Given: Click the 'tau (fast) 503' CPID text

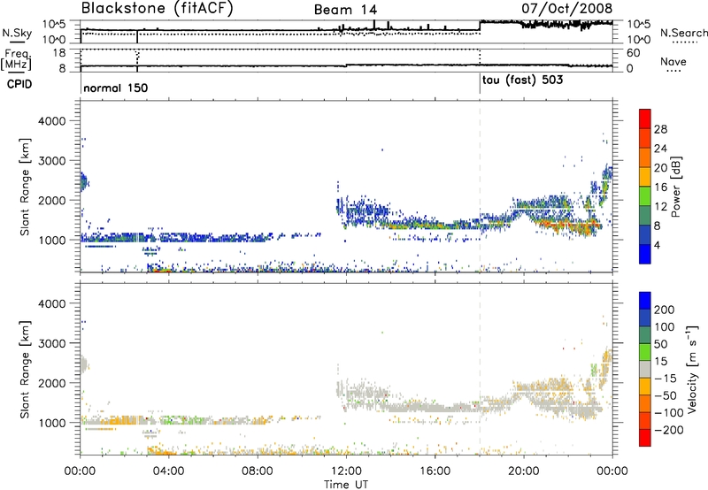Looking at the screenshot, I should tap(522, 80).
